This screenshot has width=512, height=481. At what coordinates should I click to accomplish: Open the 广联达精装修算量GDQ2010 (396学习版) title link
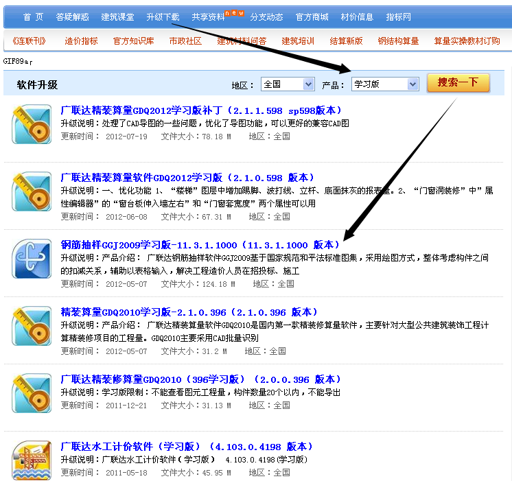[201, 379]
